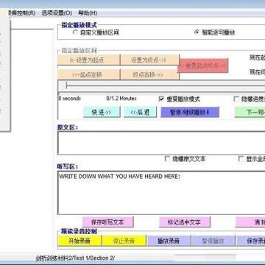Click the |<-设置为起点 button
Image resolution: width=265 pixels, height=265 pixels.
point(88,60)
